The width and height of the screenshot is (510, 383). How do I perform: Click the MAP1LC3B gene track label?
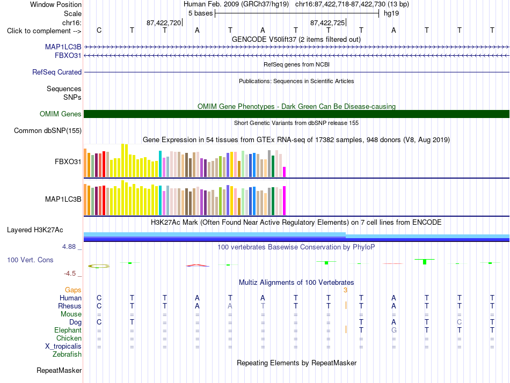pyautogui.click(x=63, y=47)
